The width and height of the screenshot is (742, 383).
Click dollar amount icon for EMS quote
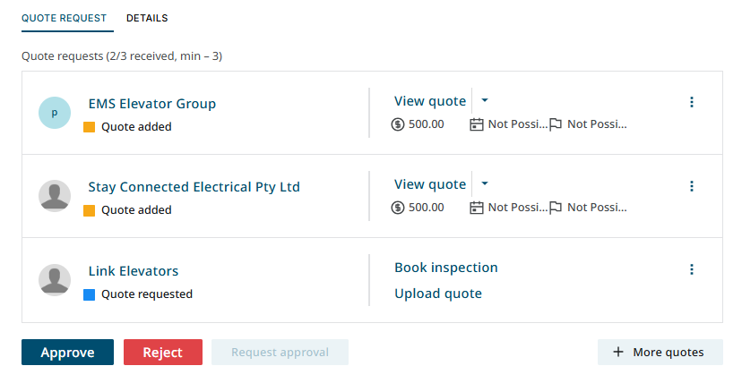coord(399,124)
